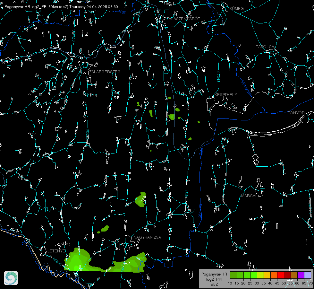Click the legend's Poganyvar-HR label

click(x=214, y=274)
